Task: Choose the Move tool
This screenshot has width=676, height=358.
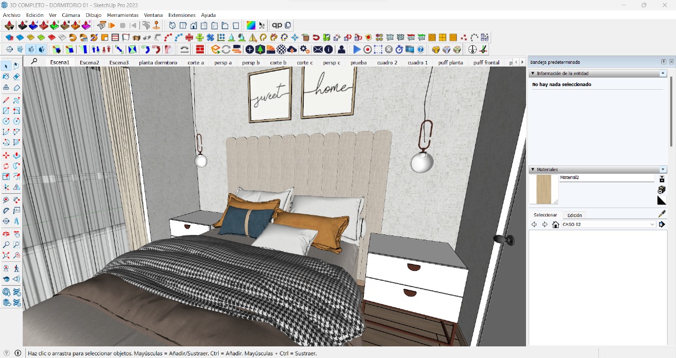Action: click(6, 155)
